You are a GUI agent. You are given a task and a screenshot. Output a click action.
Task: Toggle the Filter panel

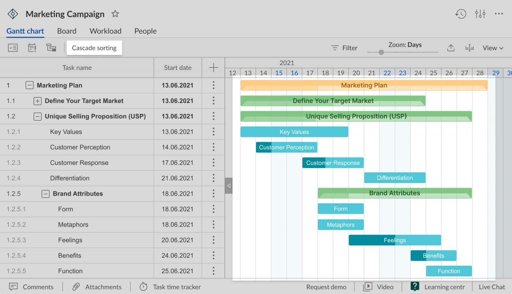point(344,48)
